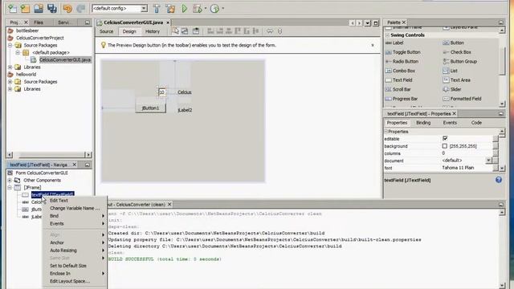Screen dimensions: 514x289
Task: Click the New Project toolbar icon
Action: click(25, 9)
